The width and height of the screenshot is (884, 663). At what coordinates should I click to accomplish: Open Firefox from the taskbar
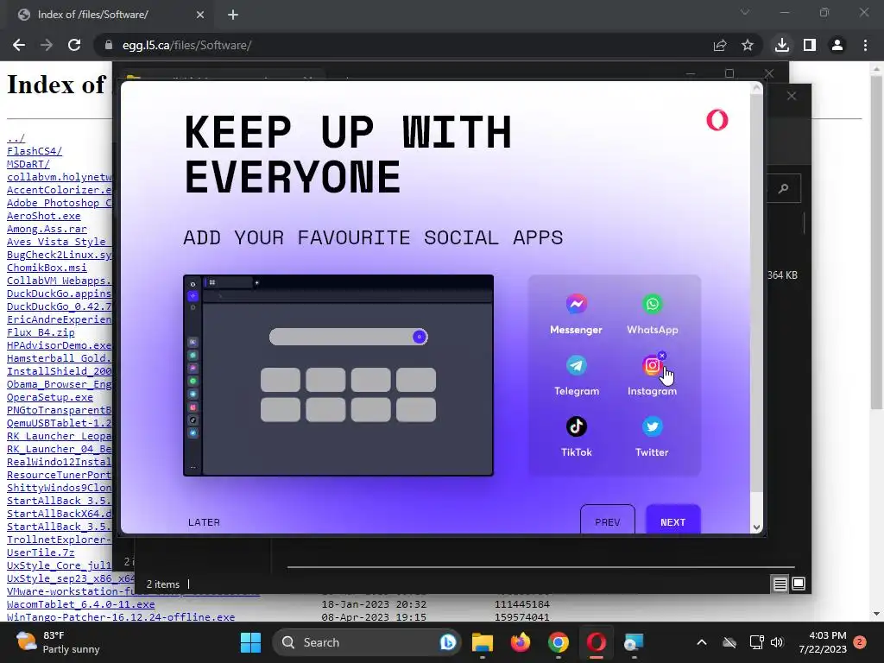(x=521, y=642)
